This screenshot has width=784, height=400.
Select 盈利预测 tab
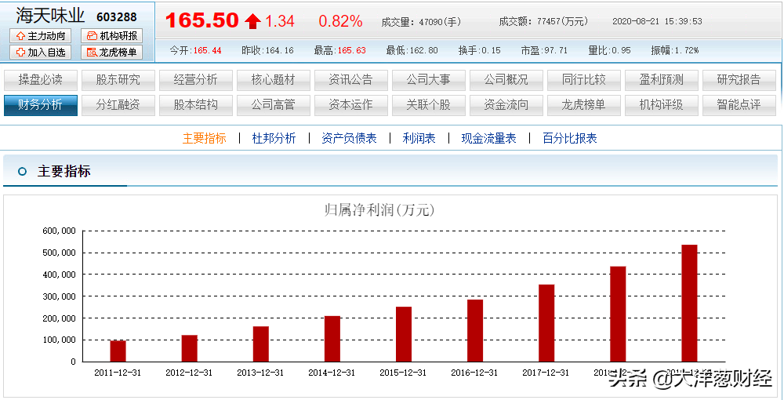pyautogui.click(x=661, y=80)
